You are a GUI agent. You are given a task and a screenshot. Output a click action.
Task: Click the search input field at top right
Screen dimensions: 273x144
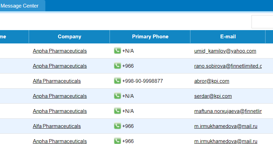[262, 22]
